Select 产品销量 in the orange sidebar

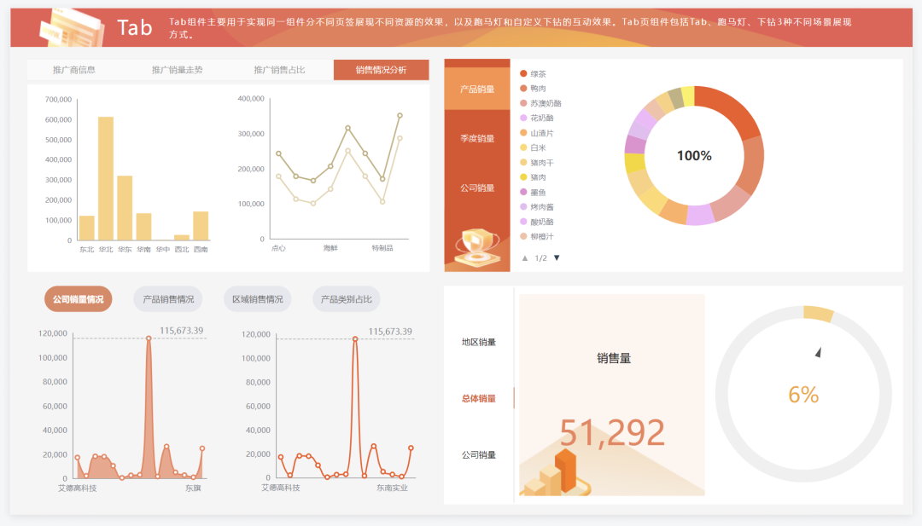477,90
